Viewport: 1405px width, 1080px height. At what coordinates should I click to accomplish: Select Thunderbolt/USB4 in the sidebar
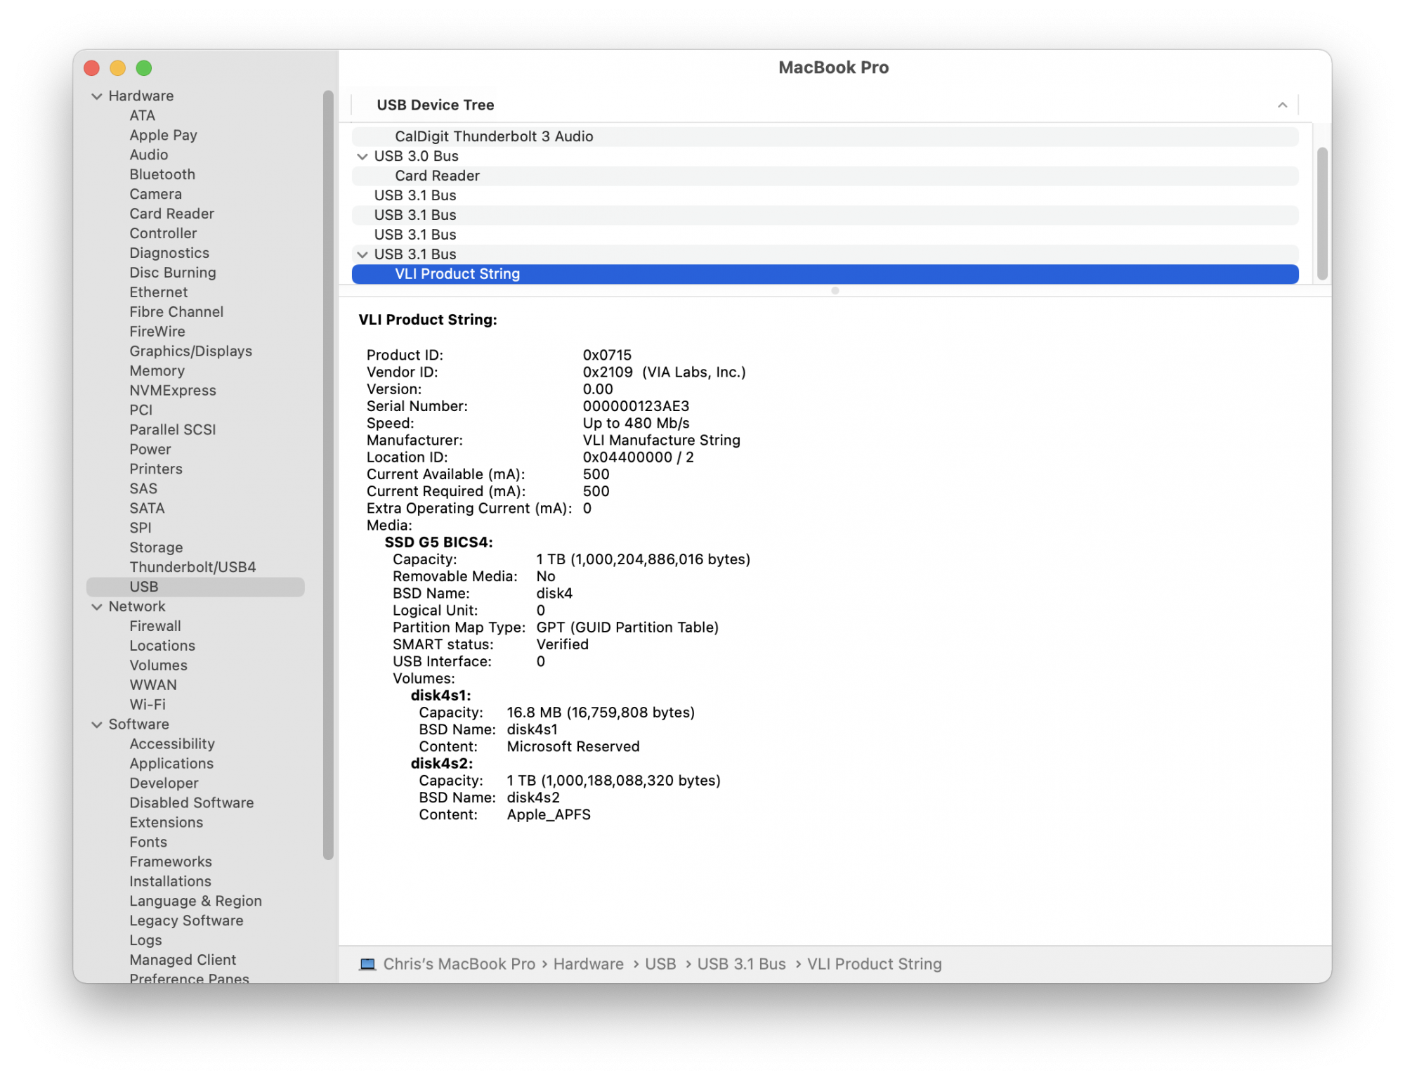coord(192,567)
